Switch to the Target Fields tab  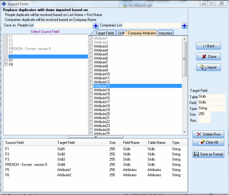pos(104,33)
